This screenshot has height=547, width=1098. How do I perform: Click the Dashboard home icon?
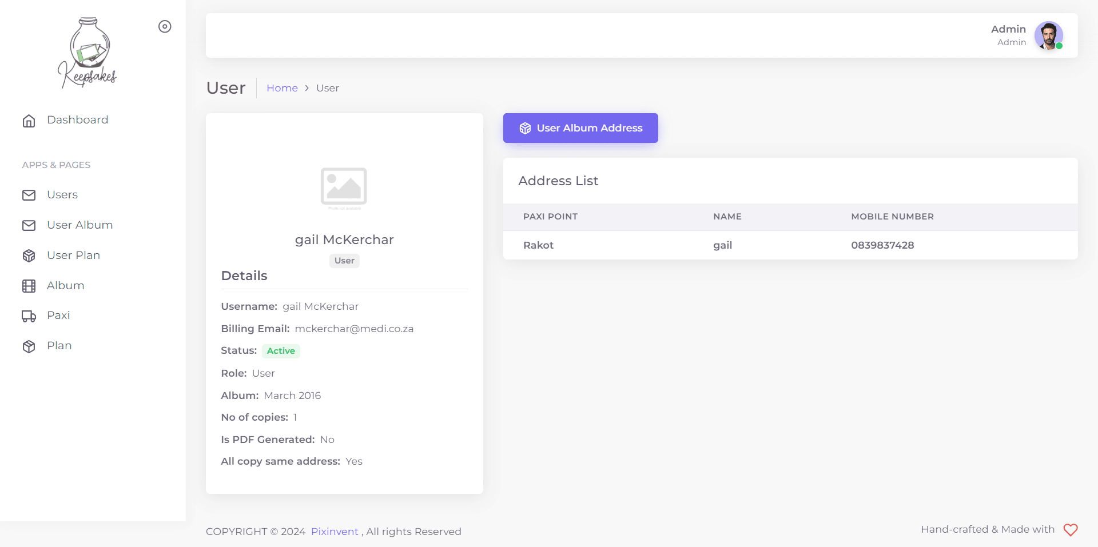click(29, 121)
